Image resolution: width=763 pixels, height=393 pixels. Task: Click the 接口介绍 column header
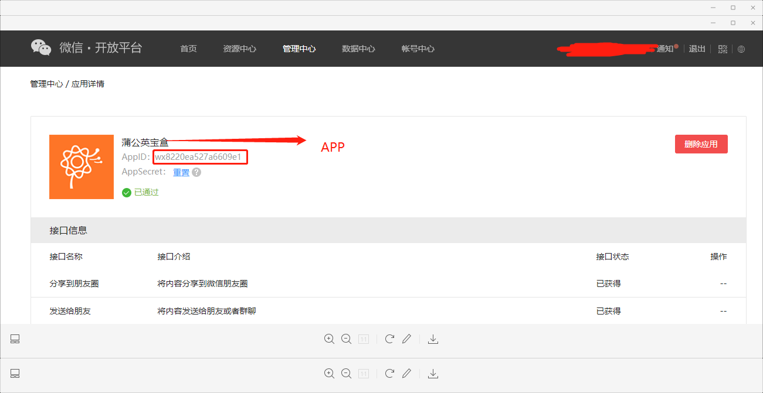click(174, 257)
